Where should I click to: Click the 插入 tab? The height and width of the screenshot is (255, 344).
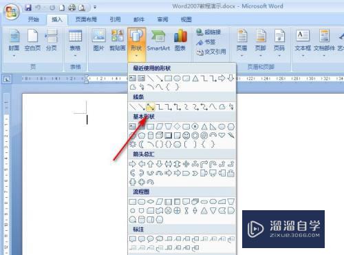pos(57,19)
